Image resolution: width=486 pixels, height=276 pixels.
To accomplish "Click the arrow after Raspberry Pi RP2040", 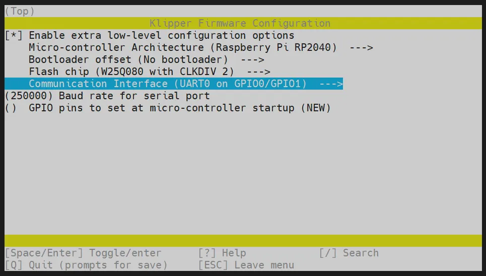I will click(361, 48).
